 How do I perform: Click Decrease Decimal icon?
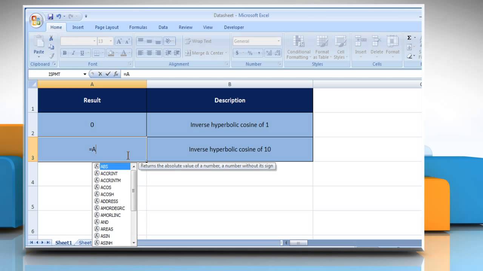pyautogui.click(x=278, y=53)
